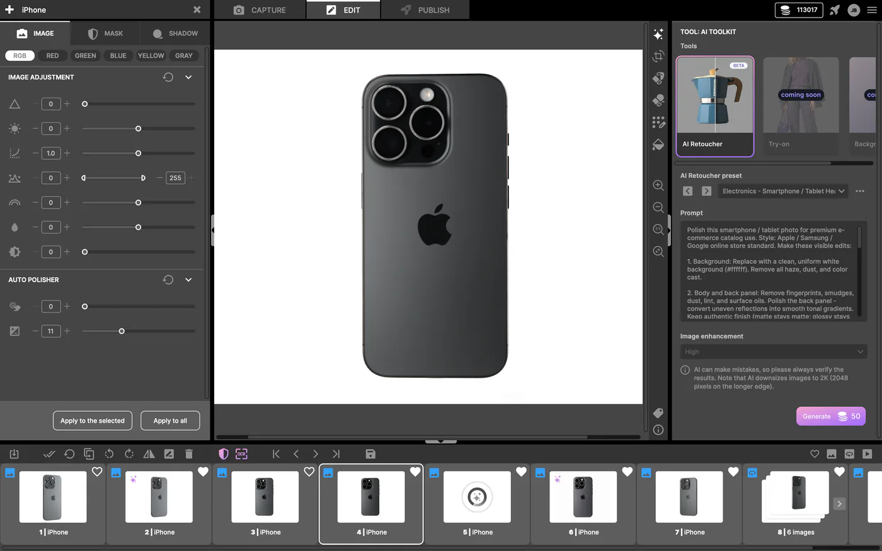Screen dimensions: 882x551
Task: Click Apply to all button
Action: coord(170,421)
